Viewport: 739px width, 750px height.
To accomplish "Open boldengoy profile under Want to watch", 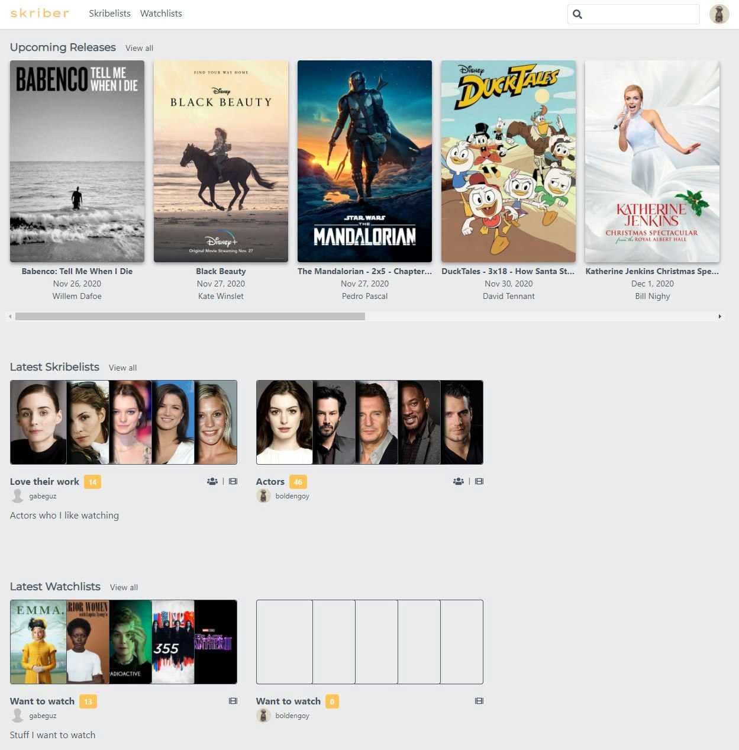I will point(292,716).
